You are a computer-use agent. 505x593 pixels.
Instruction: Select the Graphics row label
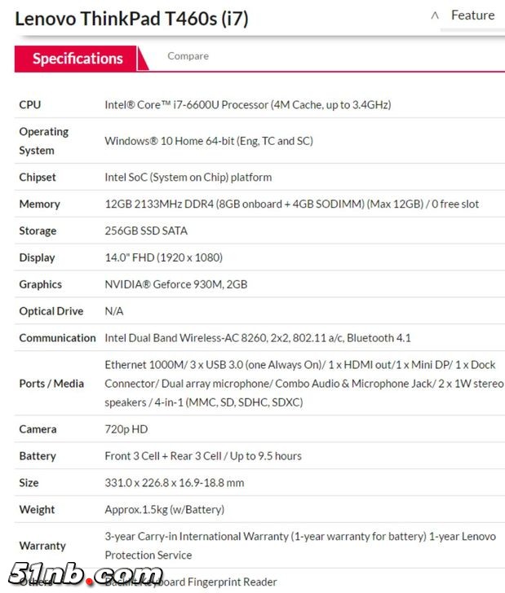(x=40, y=285)
